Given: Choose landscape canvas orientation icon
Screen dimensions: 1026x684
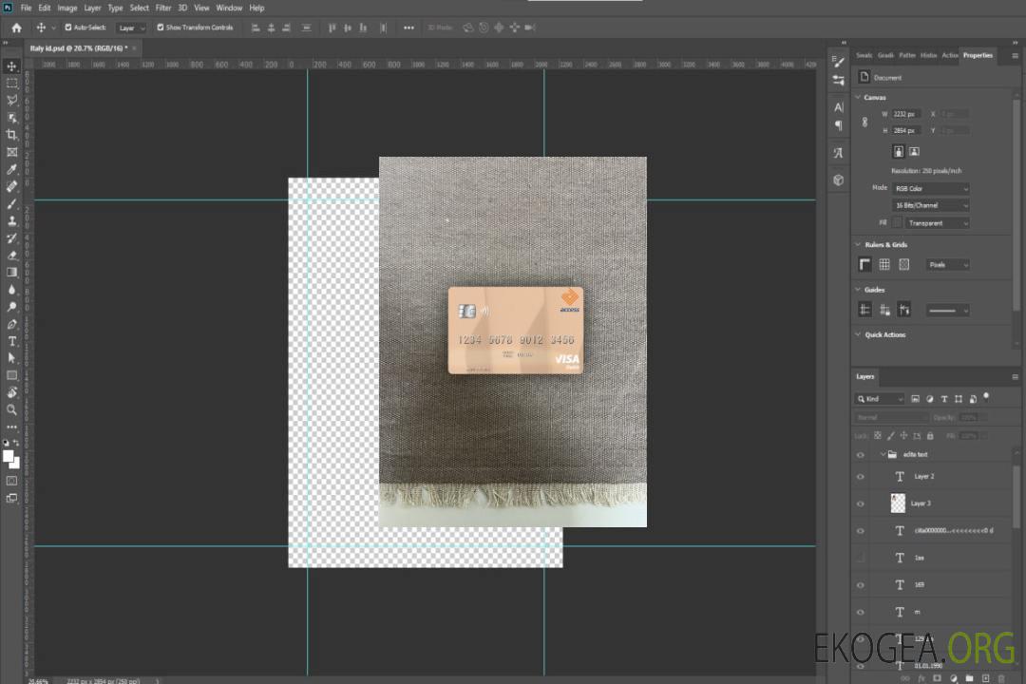Looking at the screenshot, I should click(914, 151).
